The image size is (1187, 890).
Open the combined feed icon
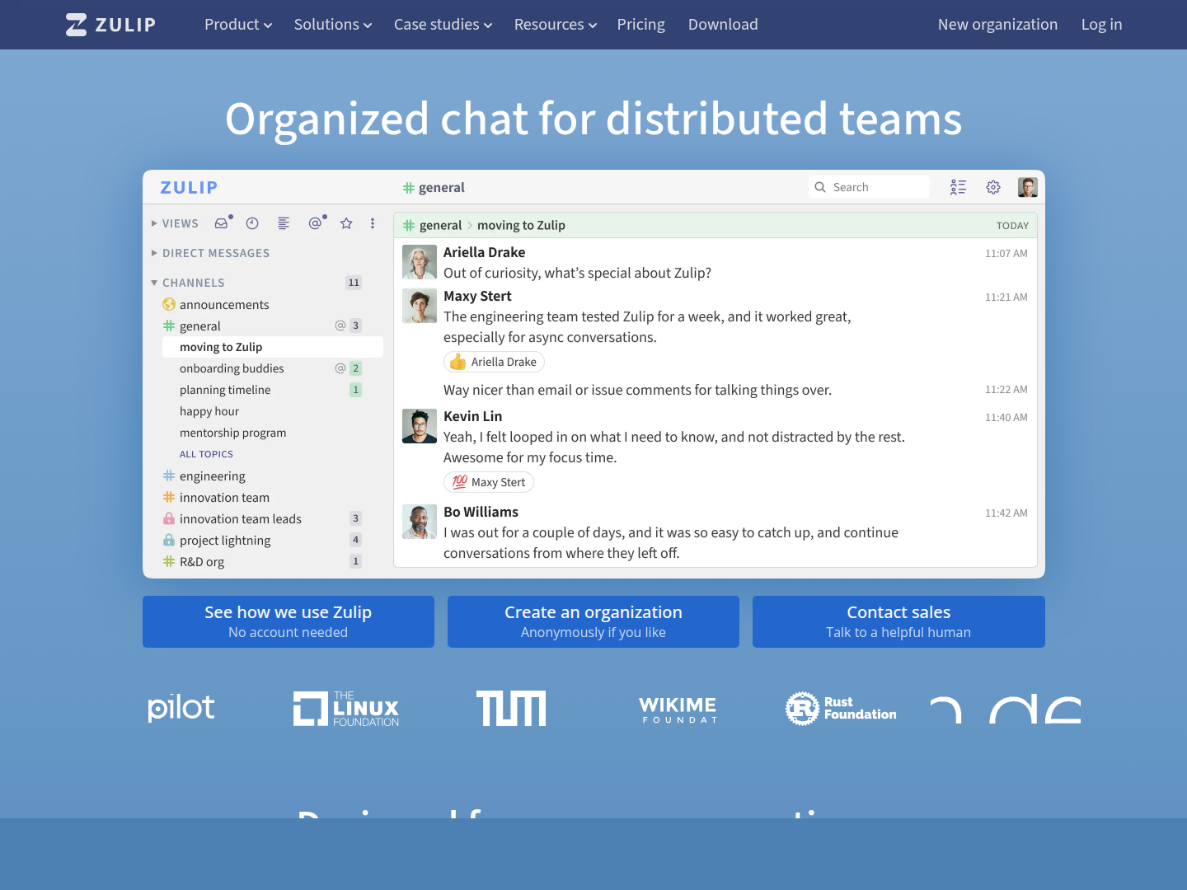(284, 223)
